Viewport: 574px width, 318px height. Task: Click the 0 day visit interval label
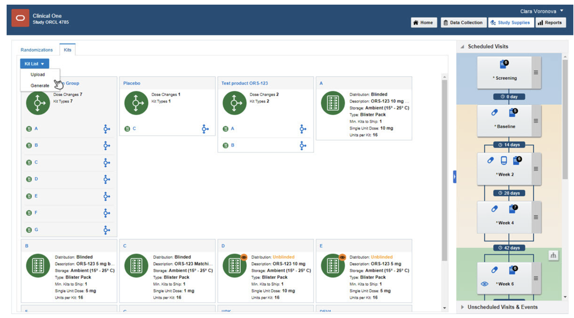pos(509,97)
